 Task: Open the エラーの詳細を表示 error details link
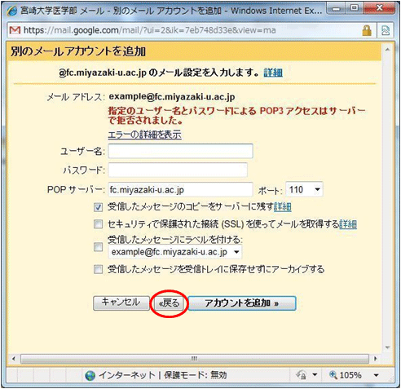144,135
